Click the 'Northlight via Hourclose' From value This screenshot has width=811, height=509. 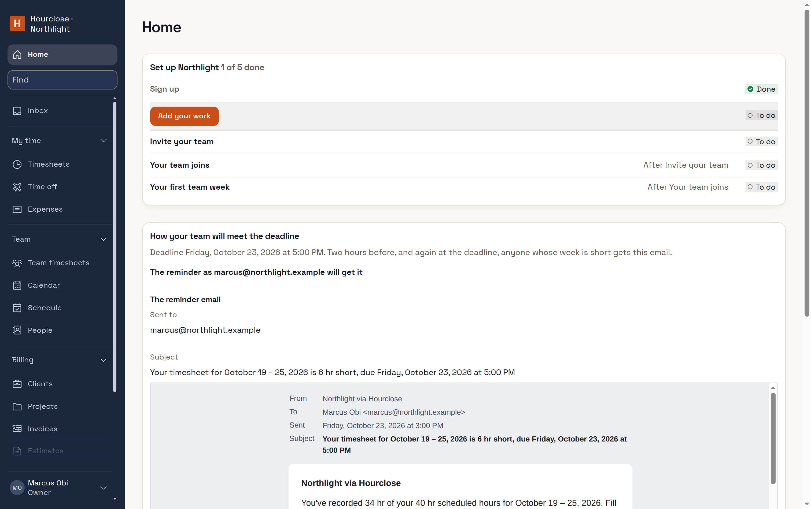362,399
